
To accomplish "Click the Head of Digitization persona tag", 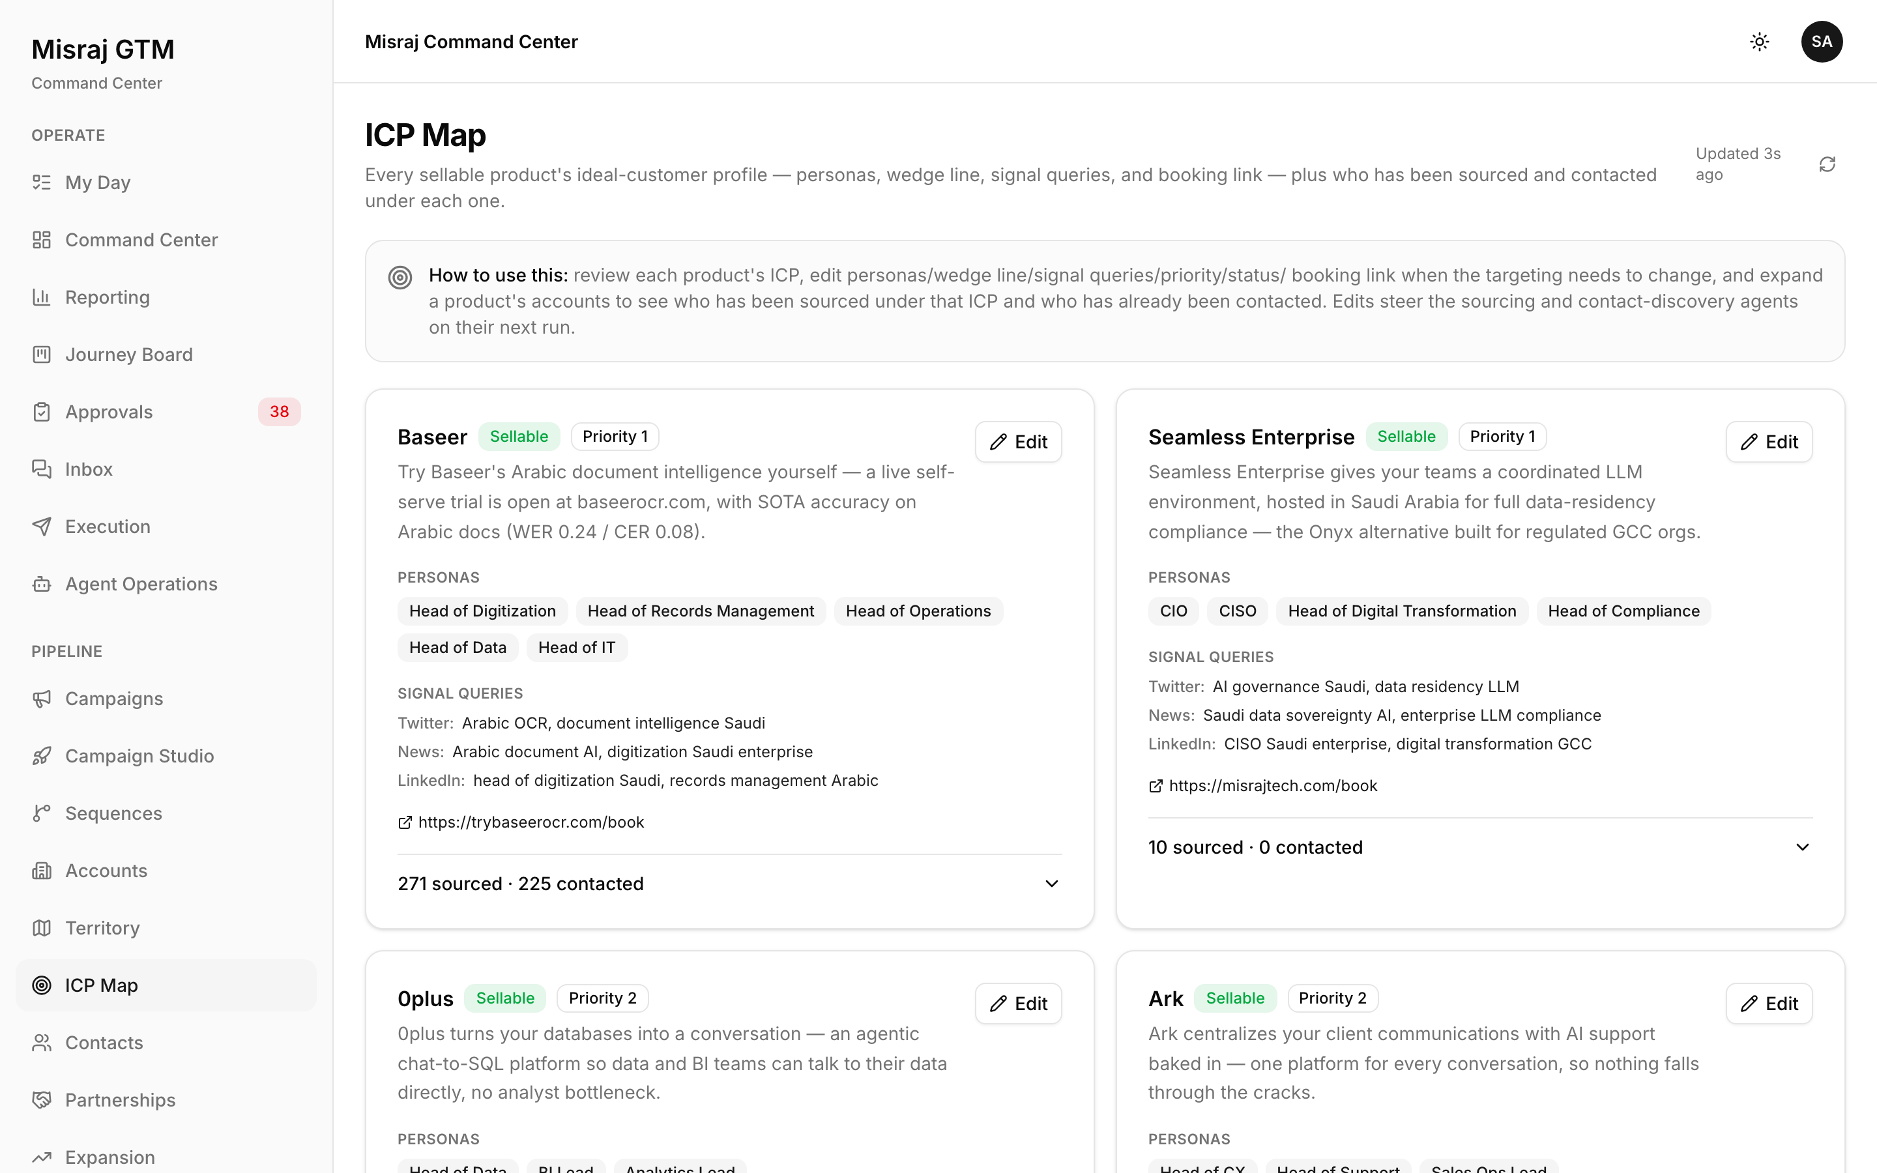I will [482, 611].
